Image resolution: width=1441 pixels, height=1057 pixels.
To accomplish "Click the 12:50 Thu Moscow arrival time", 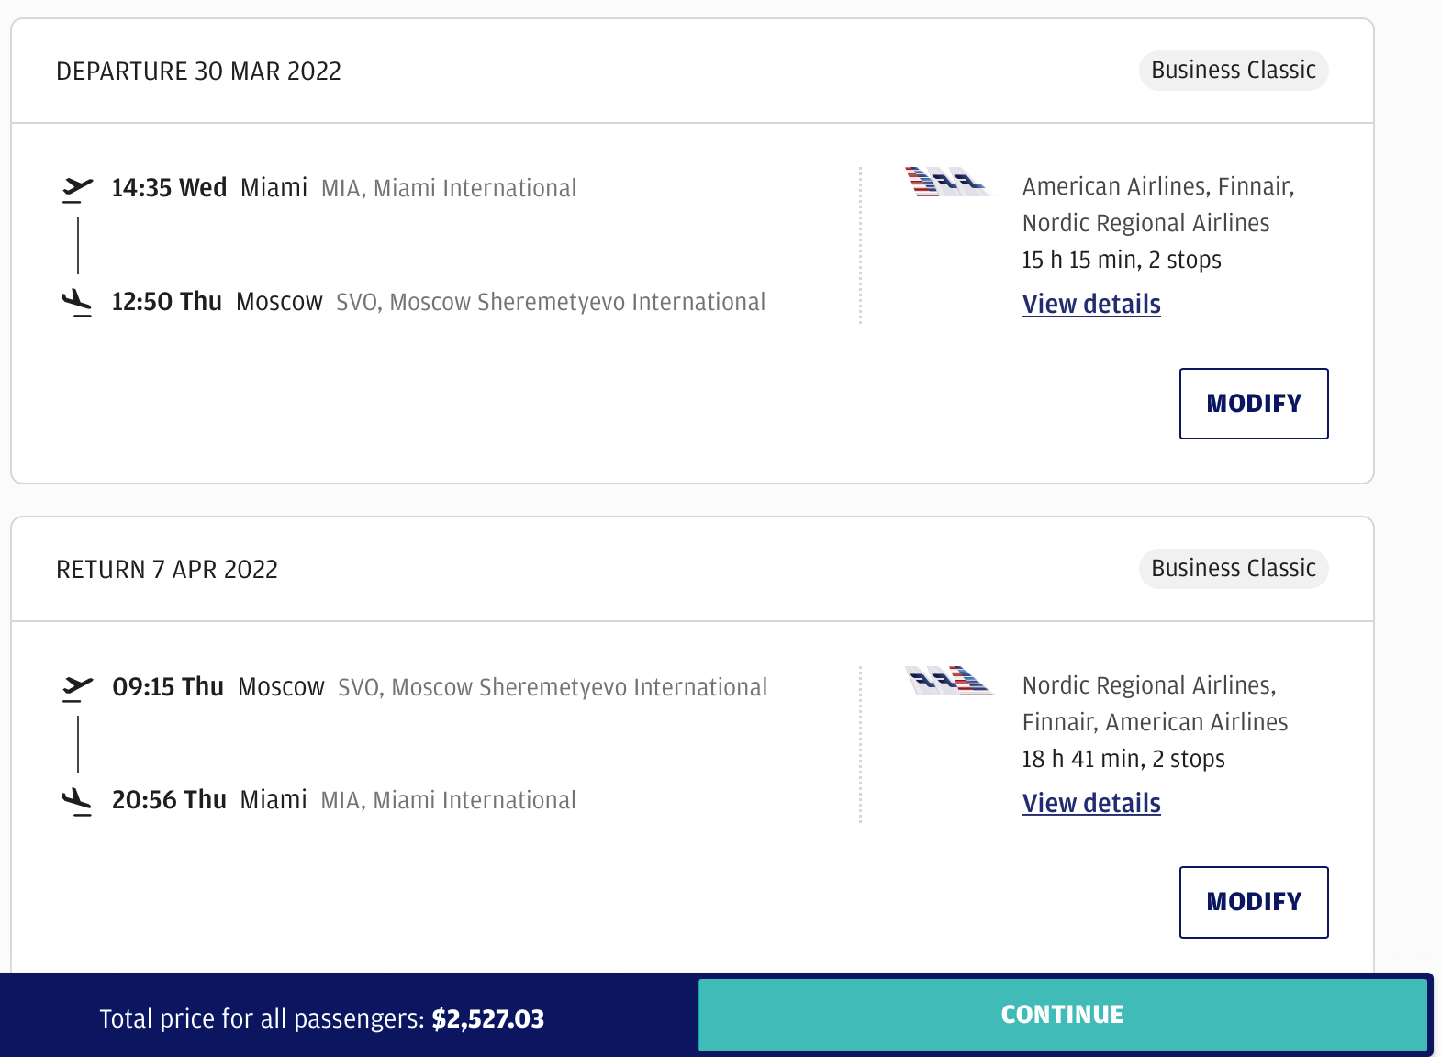I will 166,302.
